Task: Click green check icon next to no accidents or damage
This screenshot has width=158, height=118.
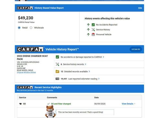Action: pos(57,57)
